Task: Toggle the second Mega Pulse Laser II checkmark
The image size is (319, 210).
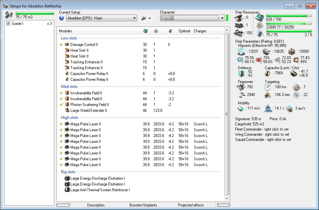Action: pyautogui.click(x=61, y=130)
